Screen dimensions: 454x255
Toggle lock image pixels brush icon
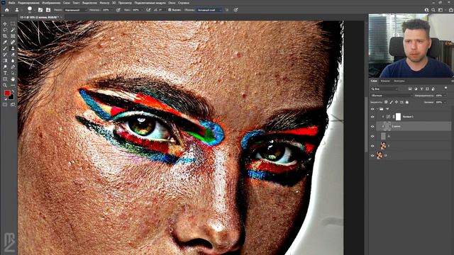(391, 102)
